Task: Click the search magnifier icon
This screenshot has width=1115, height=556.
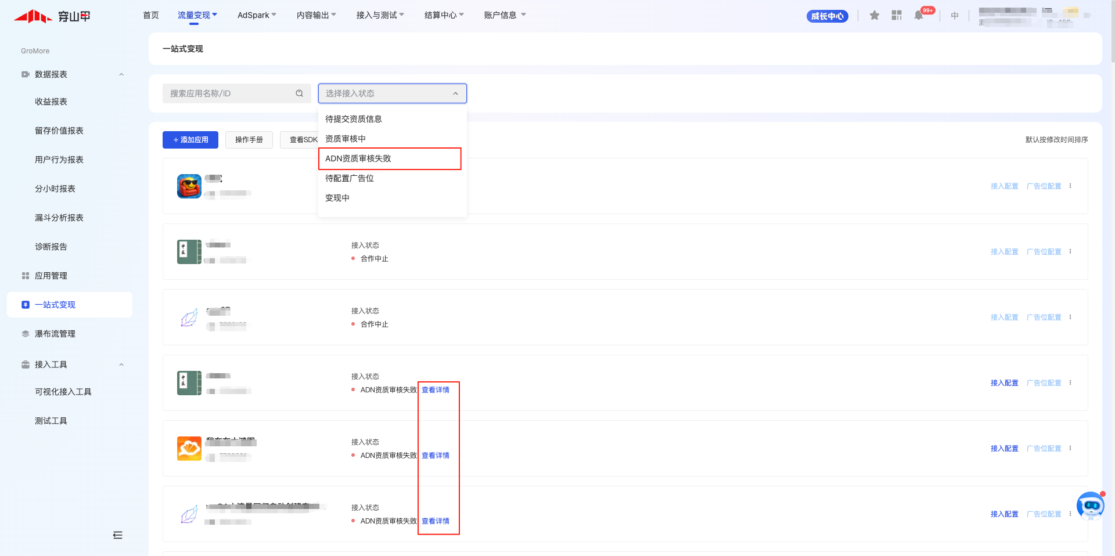Action: 300,93
